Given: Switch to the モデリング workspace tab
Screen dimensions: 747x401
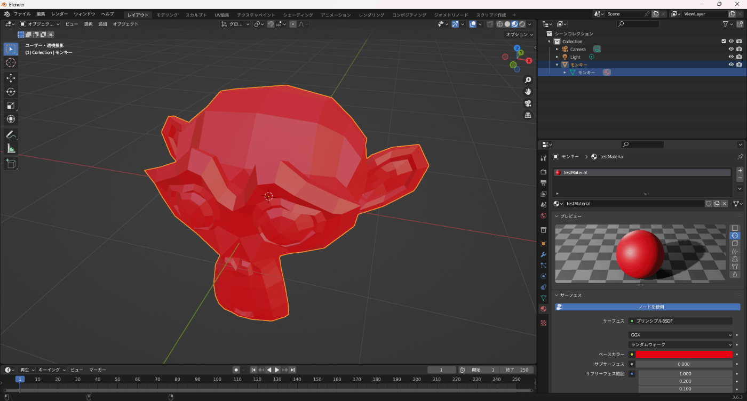Looking at the screenshot, I should tap(167, 15).
